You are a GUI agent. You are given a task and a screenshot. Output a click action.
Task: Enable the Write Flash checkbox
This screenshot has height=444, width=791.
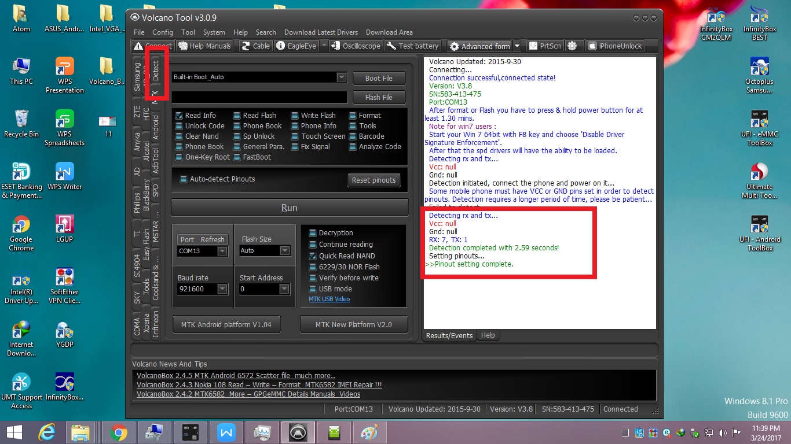click(295, 116)
